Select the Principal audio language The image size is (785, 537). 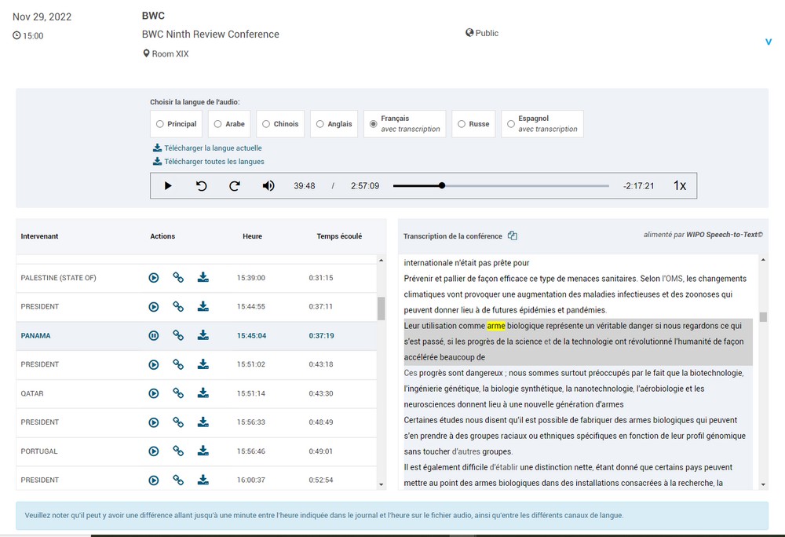pyautogui.click(x=176, y=123)
